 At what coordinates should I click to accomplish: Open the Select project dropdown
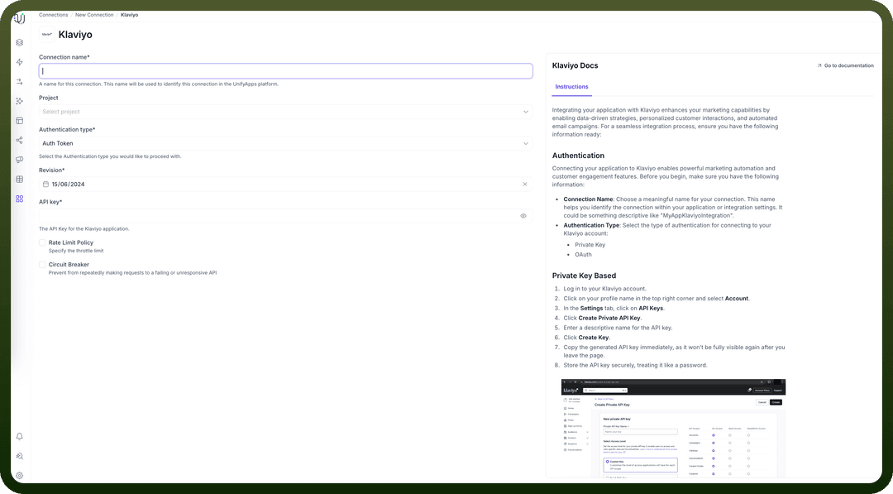point(286,112)
